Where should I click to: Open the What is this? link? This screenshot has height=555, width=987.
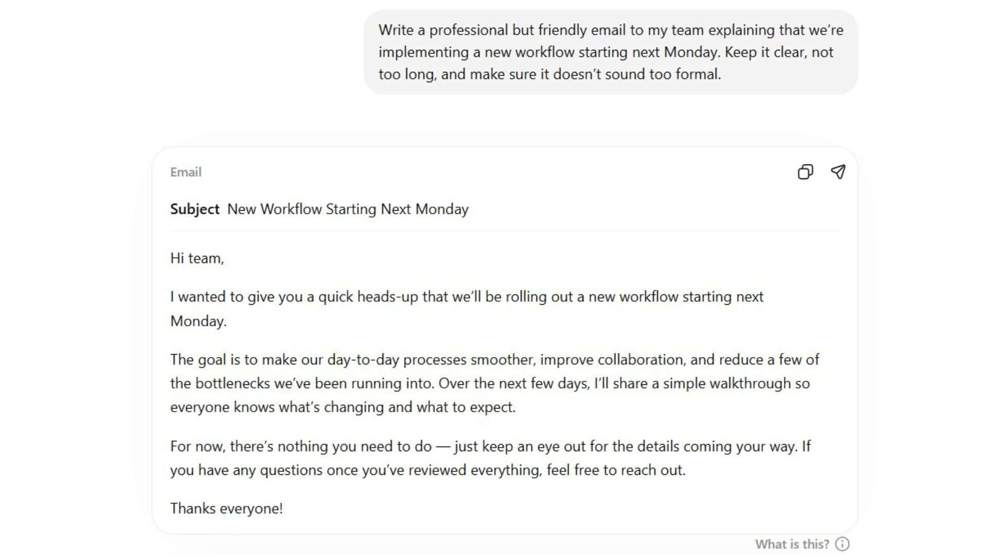(793, 543)
